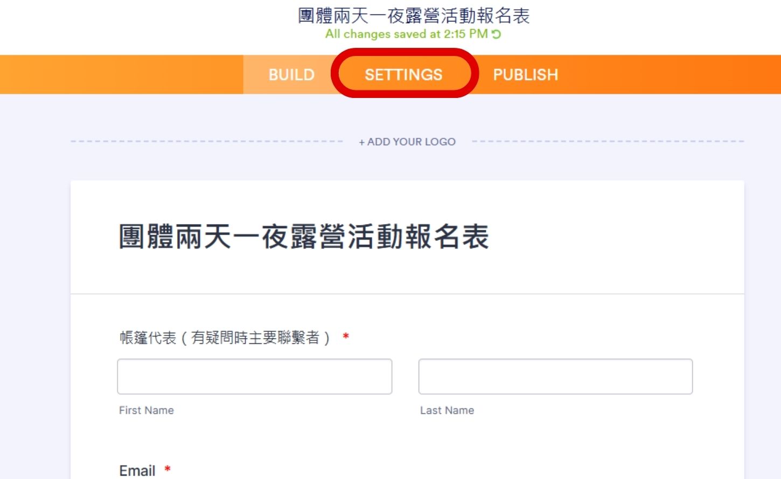
Task: Switch to the SETTINGS tab
Action: [404, 74]
